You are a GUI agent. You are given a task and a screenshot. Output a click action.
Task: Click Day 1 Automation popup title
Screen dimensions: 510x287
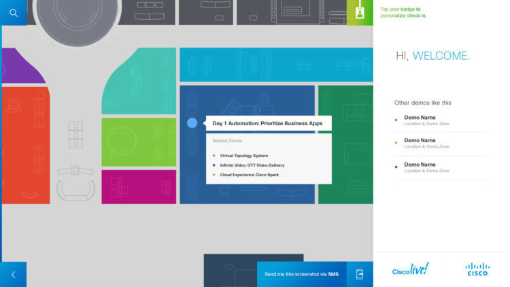tap(267, 123)
